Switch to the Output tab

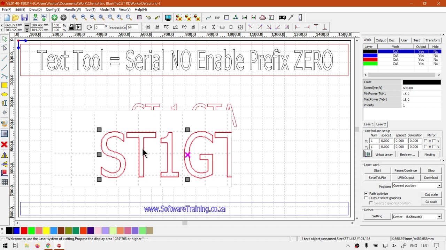pyautogui.click(x=380, y=40)
